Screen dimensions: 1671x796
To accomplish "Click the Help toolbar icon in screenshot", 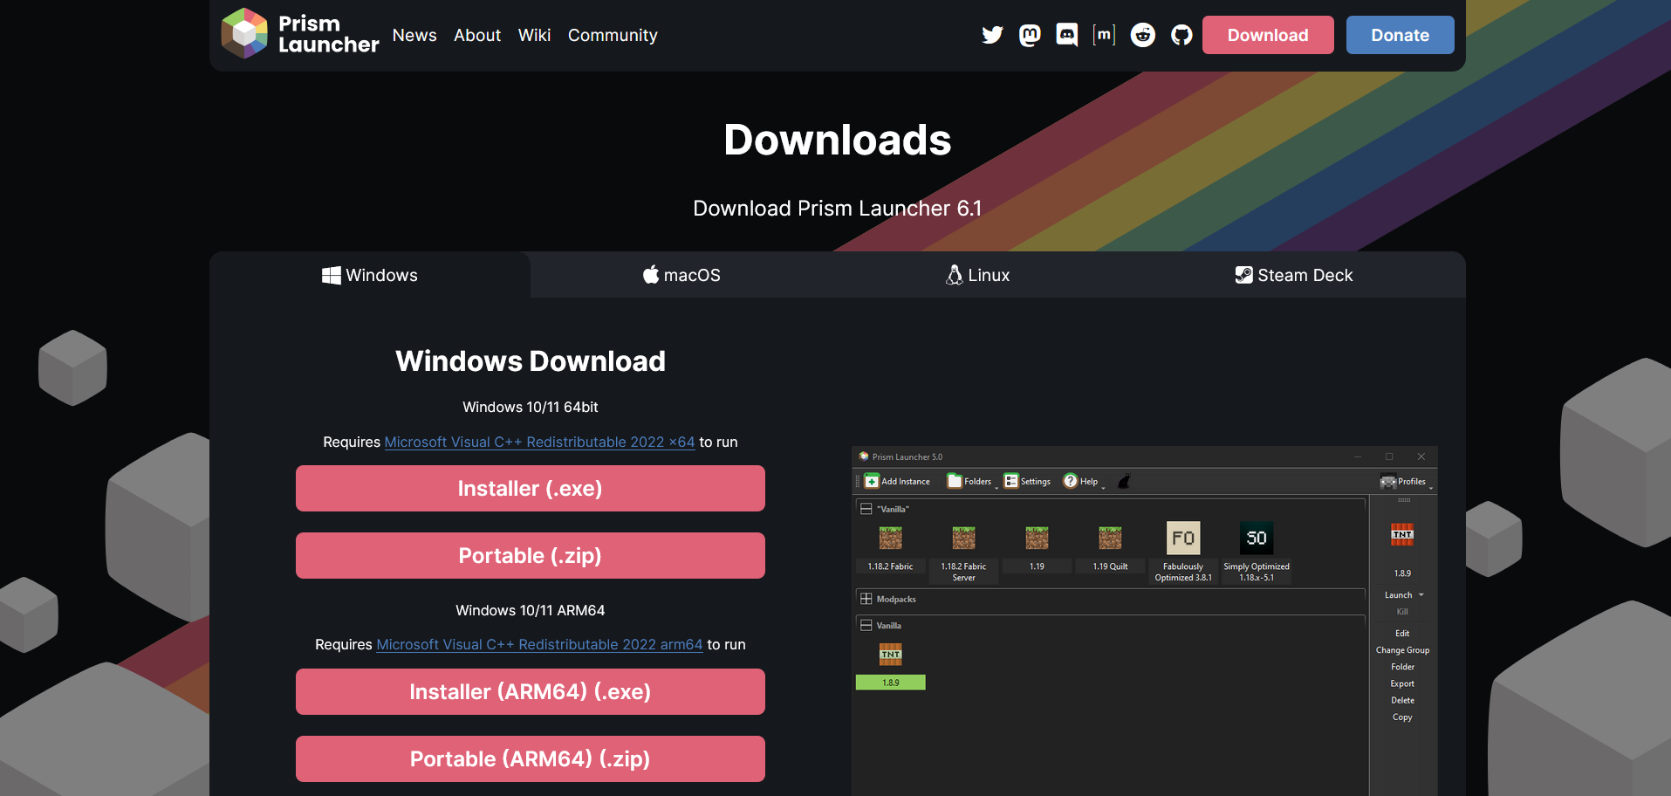I will coord(1070,481).
